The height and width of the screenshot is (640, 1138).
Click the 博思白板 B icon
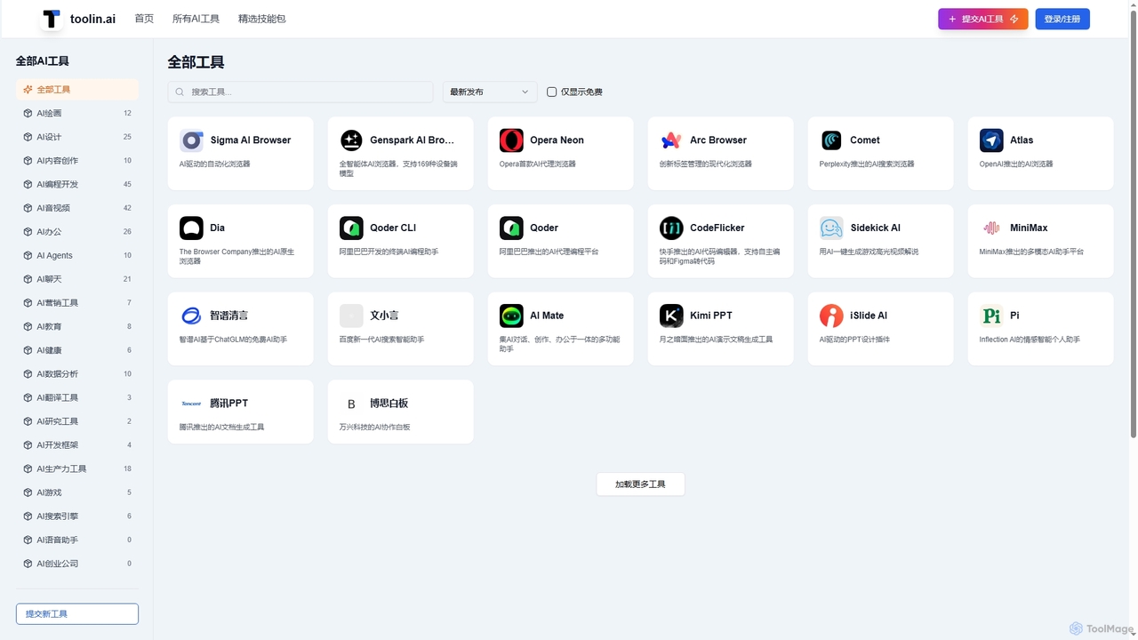(x=351, y=404)
